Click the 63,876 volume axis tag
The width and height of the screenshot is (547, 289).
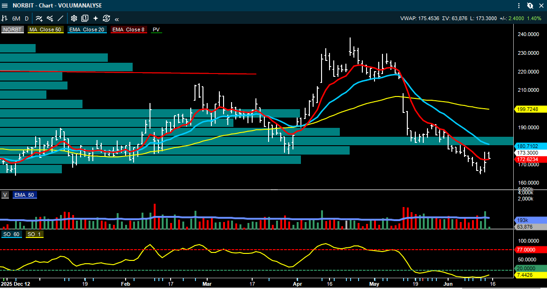click(530, 227)
